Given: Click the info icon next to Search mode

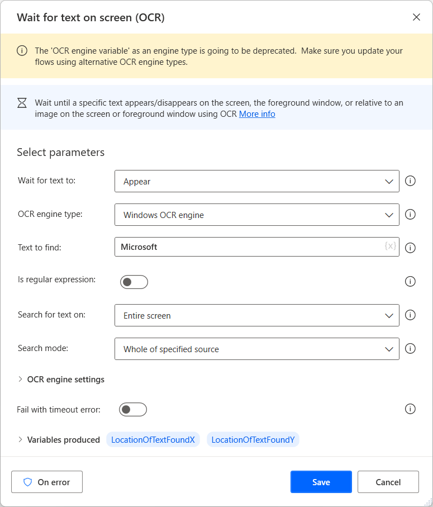Looking at the screenshot, I should (411, 348).
